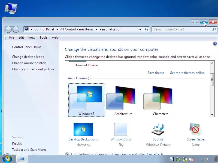Click the blue Help question mark icon
The height and width of the screenshot is (163, 218).
[215, 44]
